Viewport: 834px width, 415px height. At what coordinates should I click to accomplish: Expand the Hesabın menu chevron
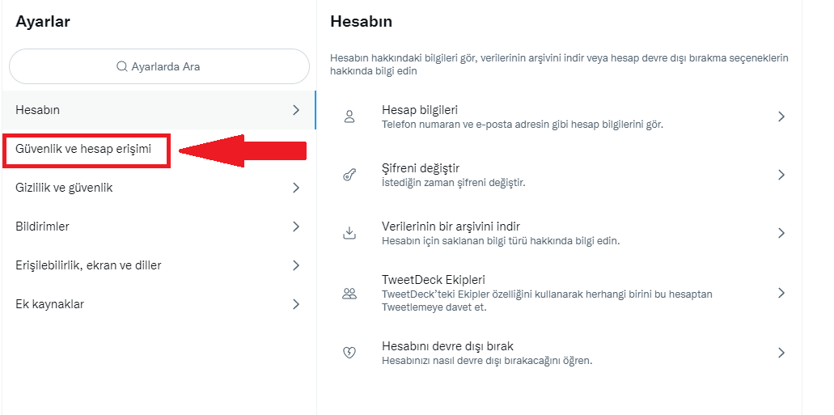(x=296, y=110)
